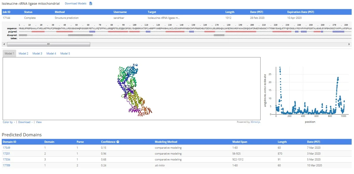This screenshot has height=174, width=354.
Task: Open the Confidence help question-mark icon
Action: click(x=118, y=142)
